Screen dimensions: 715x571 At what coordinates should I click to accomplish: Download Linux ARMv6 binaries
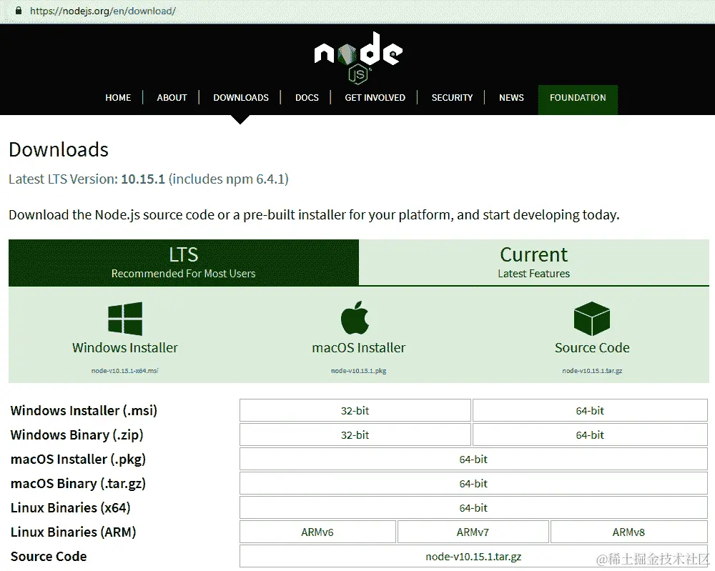tap(317, 532)
